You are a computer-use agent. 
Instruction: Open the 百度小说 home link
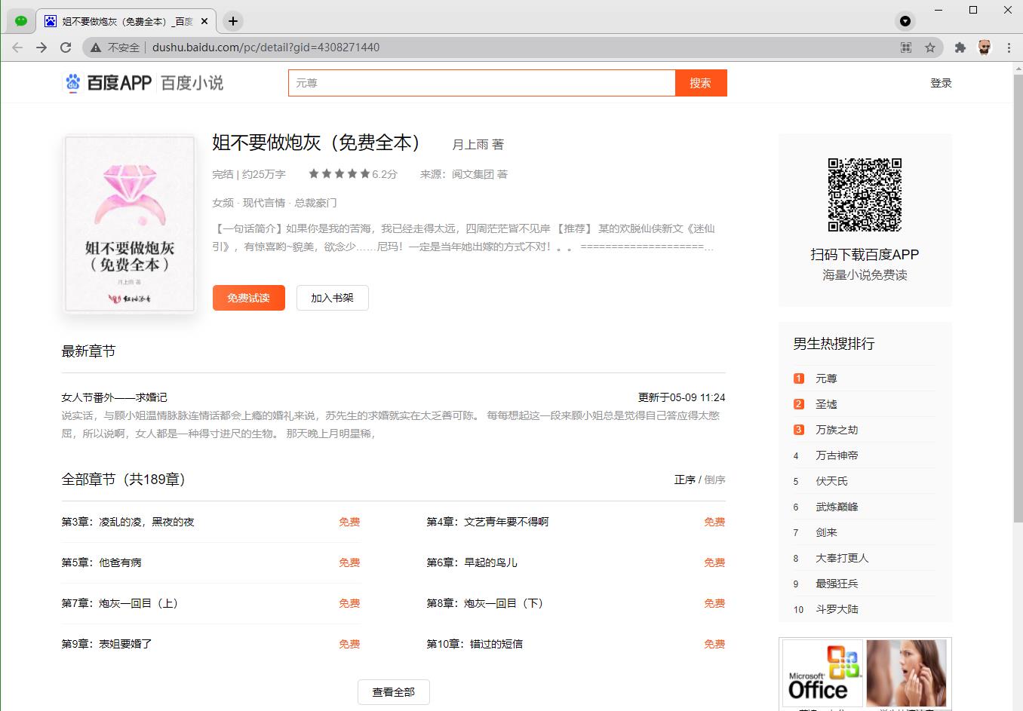[192, 83]
